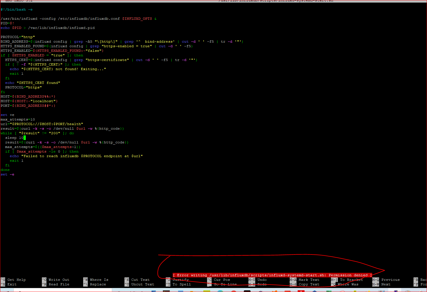
Task: Click the Get Help shortcut label
Action: click(x=16, y=280)
